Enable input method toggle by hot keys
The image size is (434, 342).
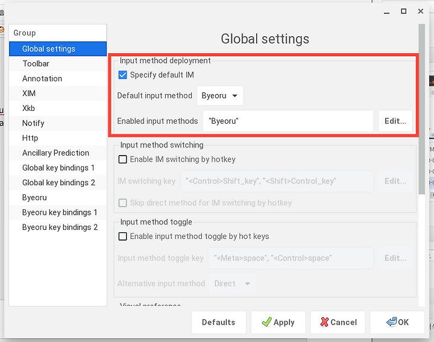pos(122,236)
